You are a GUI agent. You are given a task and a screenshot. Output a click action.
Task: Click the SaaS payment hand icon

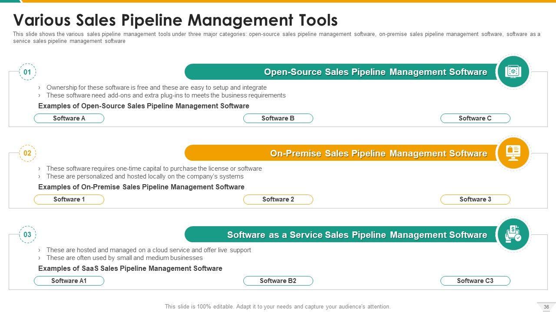coord(513,234)
